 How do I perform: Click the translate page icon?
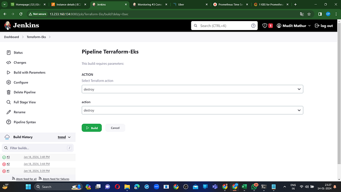tap(302, 14)
